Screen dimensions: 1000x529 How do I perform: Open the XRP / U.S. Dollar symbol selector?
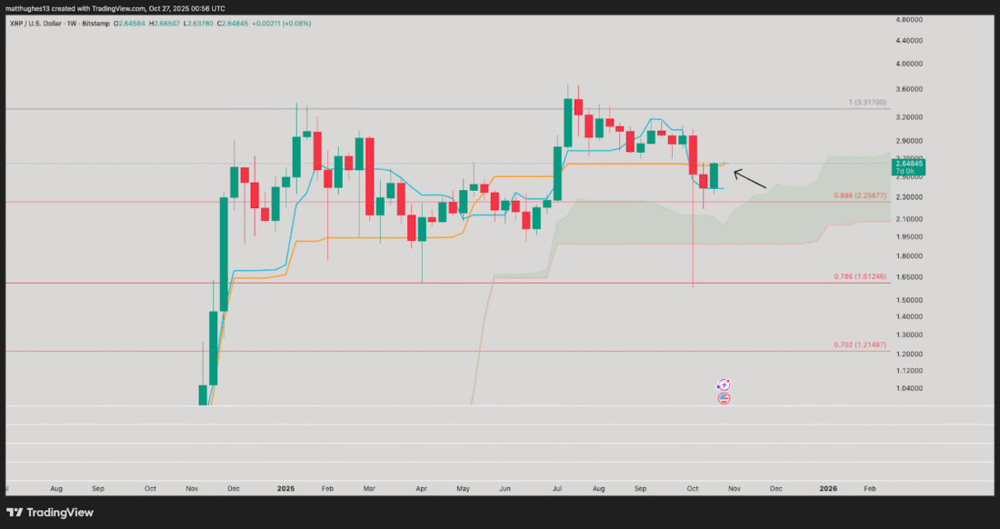[36, 23]
